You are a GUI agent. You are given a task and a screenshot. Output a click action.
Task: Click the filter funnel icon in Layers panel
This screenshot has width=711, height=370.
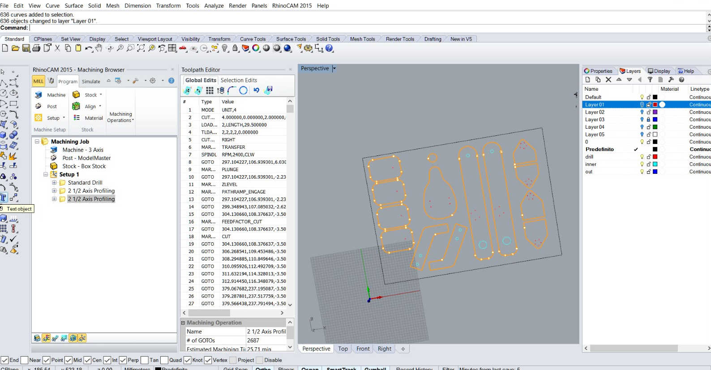pos(650,80)
